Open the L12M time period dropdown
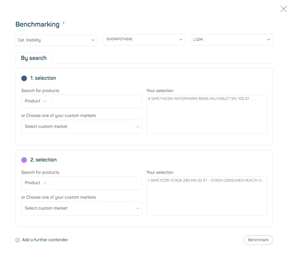Image resolution: width=291 pixels, height=253 pixels. coord(232,40)
